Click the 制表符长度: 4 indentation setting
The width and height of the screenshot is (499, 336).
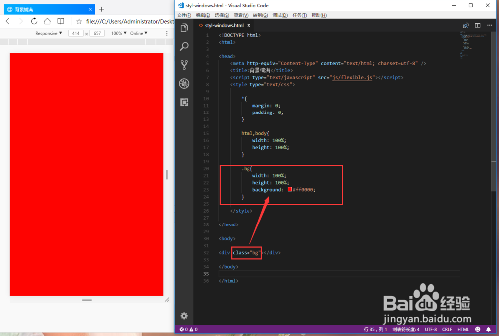pyautogui.click(x=406, y=329)
